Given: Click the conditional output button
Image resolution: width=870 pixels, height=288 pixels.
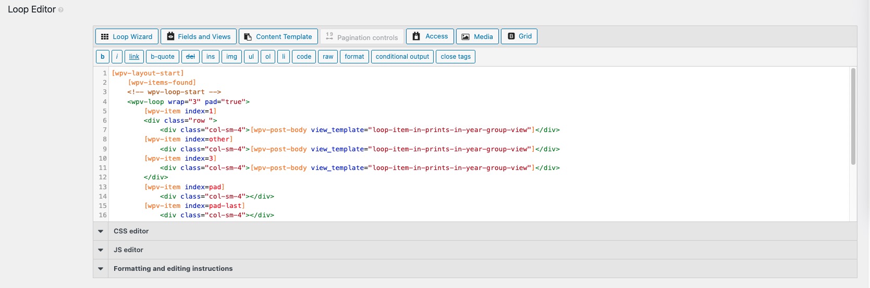Looking at the screenshot, I should point(402,57).
